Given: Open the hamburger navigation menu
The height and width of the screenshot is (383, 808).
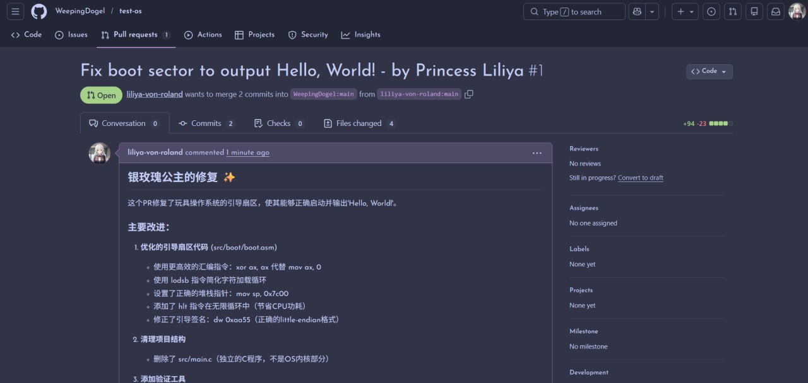Looking at the screenshot, I should [x=16, y=11].
